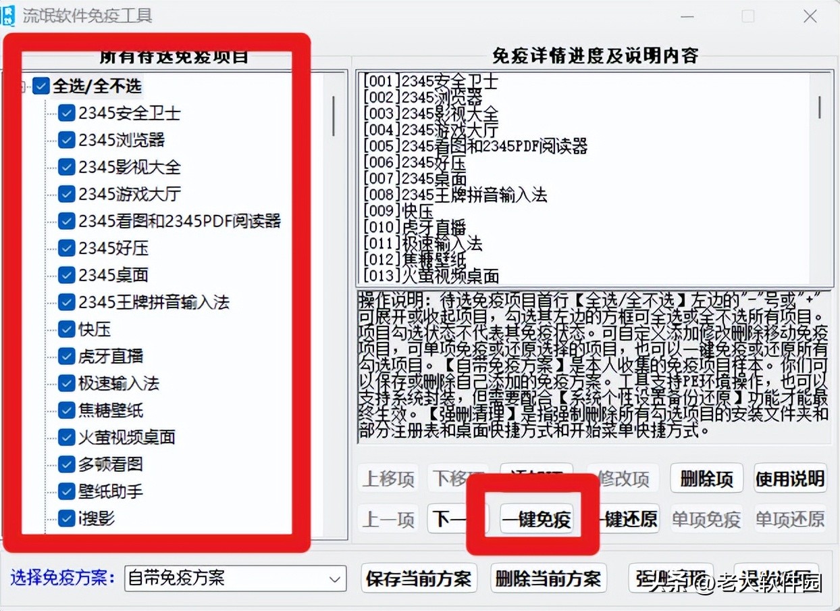Toggle the 焦糖壁纸 checkbox
The height and width of the screenshot is (611, 840).
pyautogui.click(x=66, y=410)
